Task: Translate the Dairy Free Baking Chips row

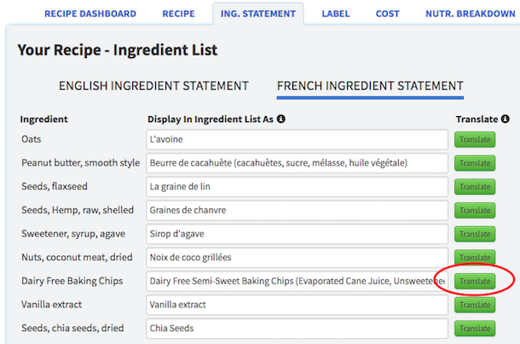Action: point(475,280)
